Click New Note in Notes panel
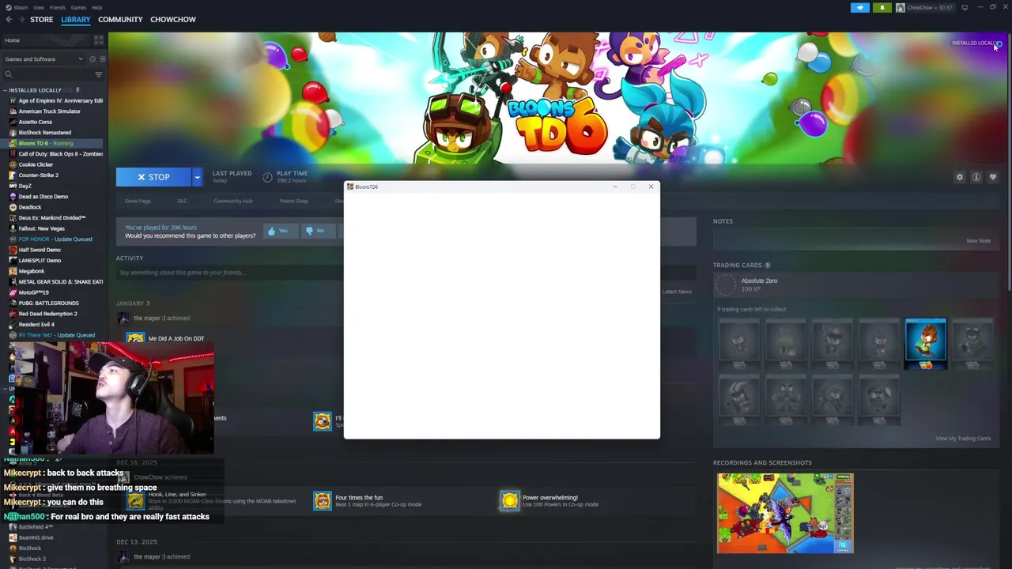 (978, 241)
